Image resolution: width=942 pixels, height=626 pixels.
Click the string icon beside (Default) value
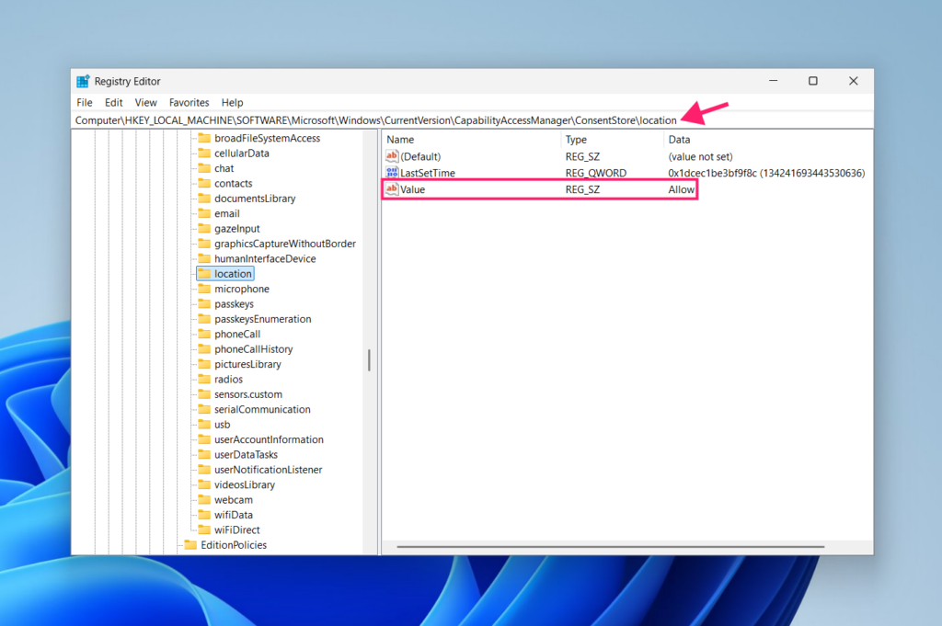point(392,156)
